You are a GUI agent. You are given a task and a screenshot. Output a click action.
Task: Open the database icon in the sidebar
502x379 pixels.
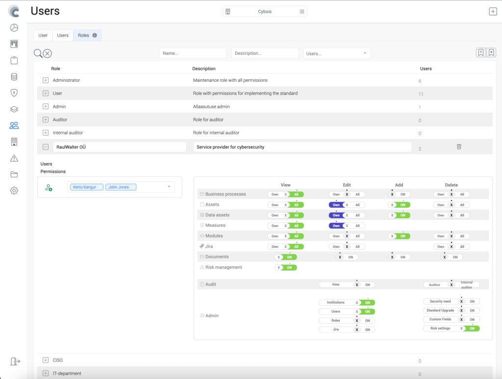pyautogui.click(x=14, y=76)
